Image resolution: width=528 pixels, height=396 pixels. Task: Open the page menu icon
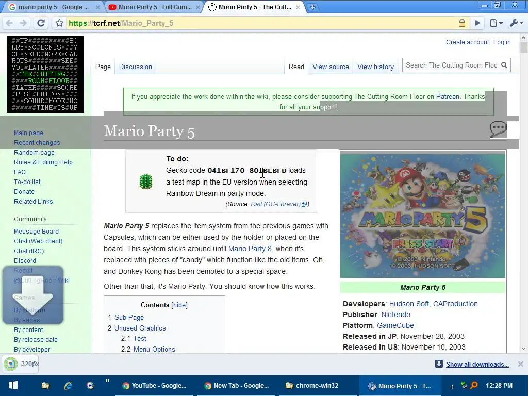point(496,23)
